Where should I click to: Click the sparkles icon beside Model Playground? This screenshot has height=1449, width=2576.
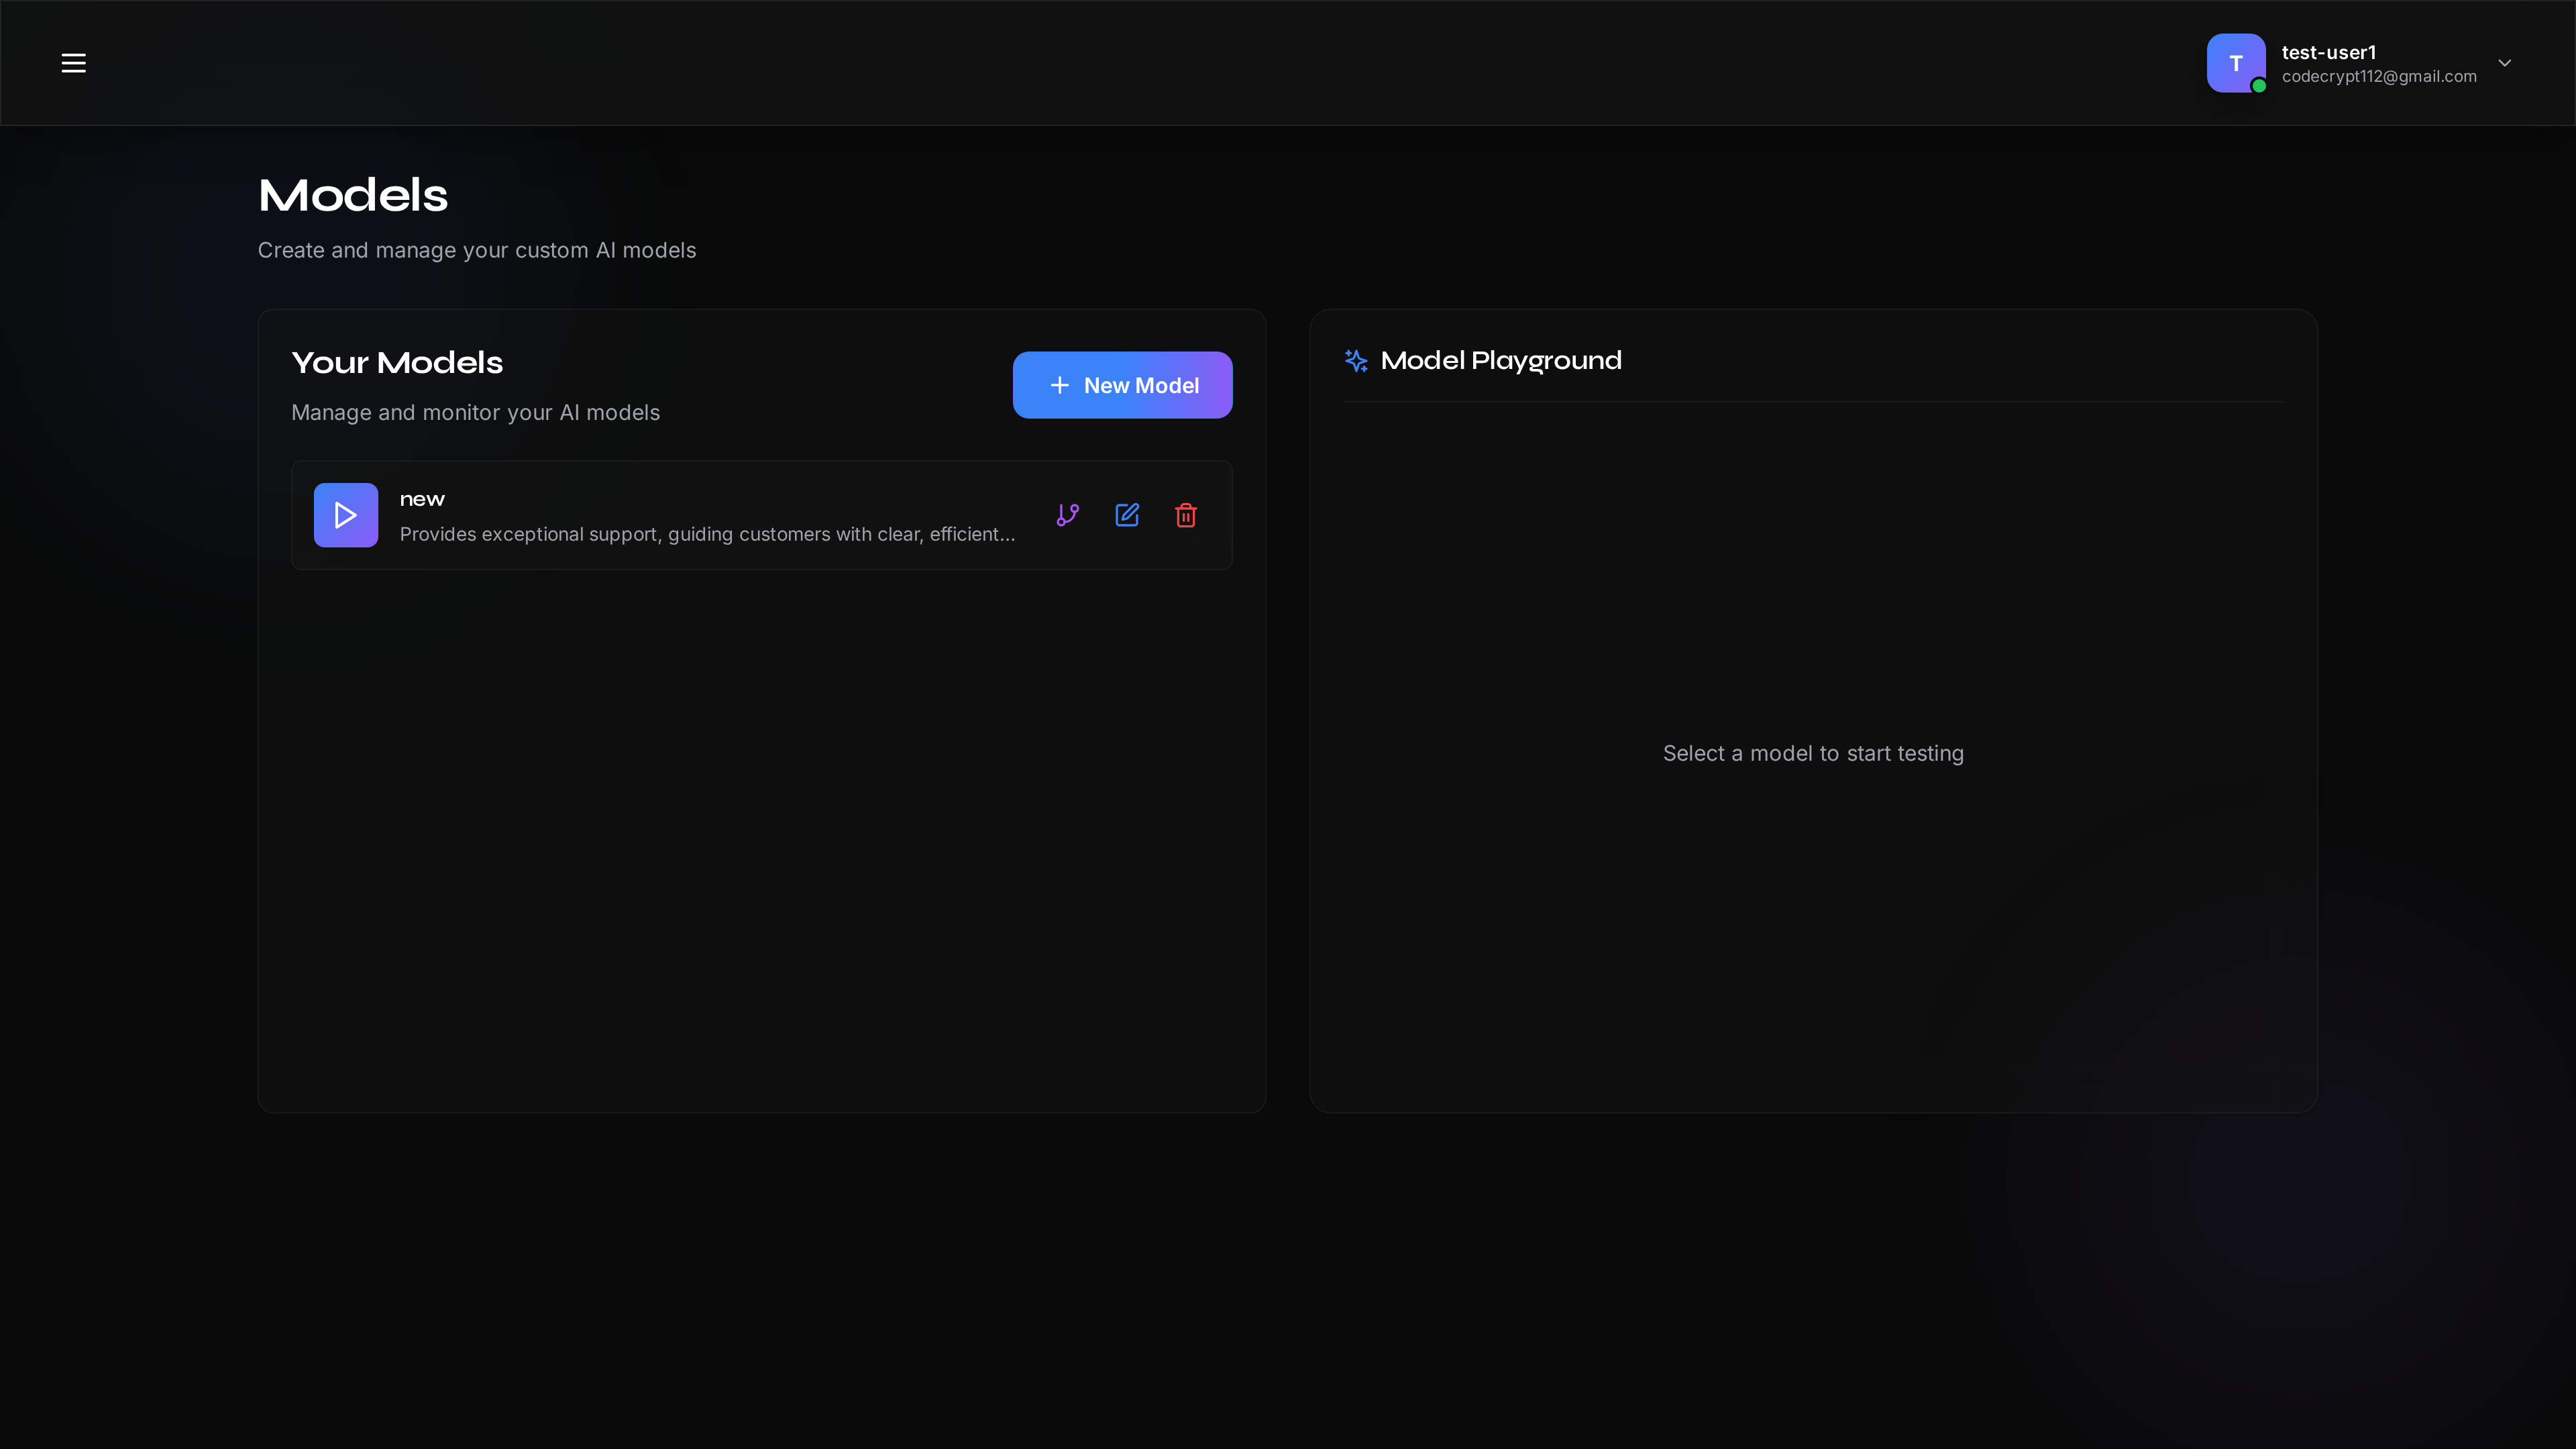click(x=1356, y=361)
